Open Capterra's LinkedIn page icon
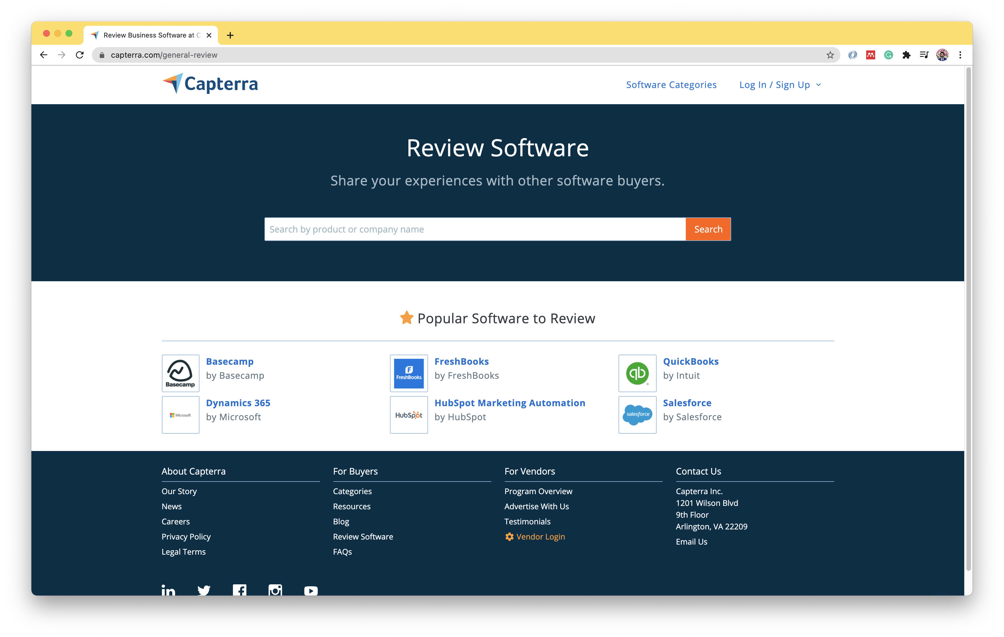This screenshot has width=1004, height=637. click(x=168, y=590)
